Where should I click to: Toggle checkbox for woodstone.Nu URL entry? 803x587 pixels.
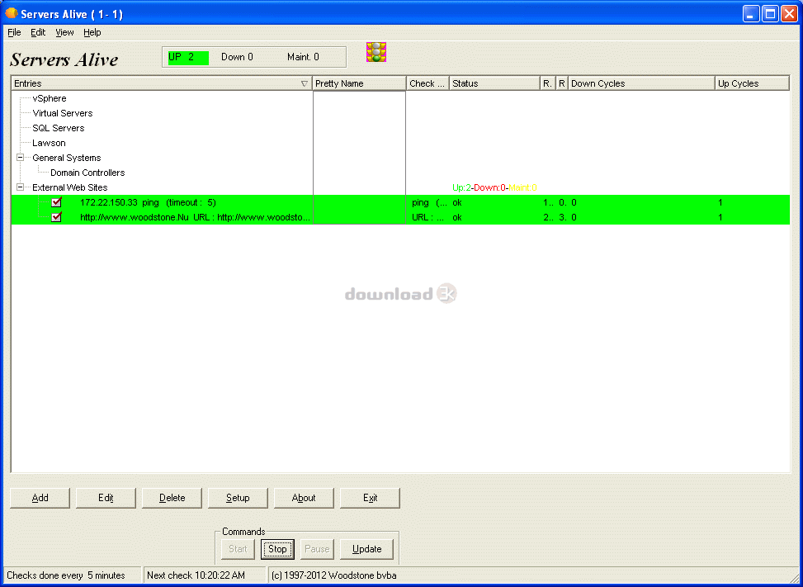(x=56, y=217)
